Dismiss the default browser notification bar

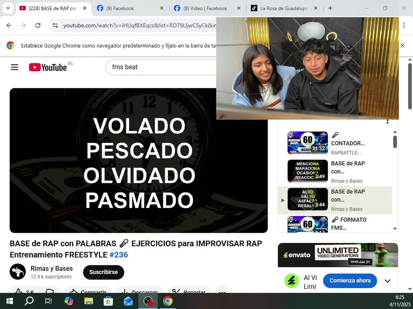[403, 45]
